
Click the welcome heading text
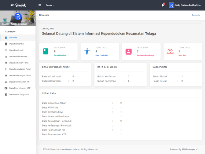[x=99, y=34]
